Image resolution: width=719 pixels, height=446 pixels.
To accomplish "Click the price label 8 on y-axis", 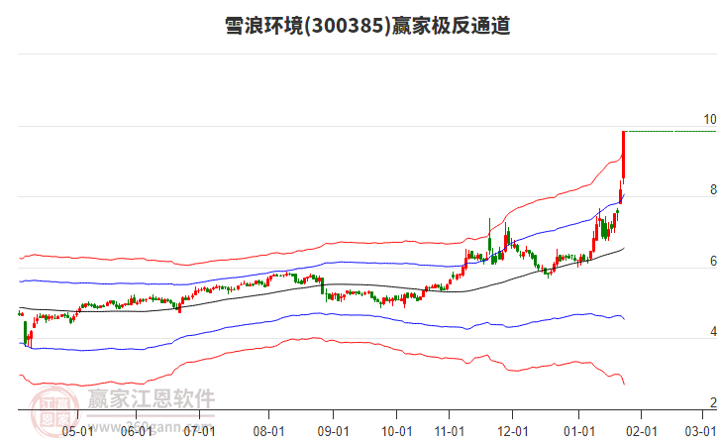I will [x=713, y=189].
